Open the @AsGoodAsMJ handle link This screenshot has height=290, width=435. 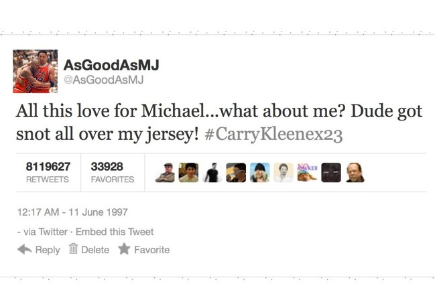pyautogui.click(x=103, y=80)
